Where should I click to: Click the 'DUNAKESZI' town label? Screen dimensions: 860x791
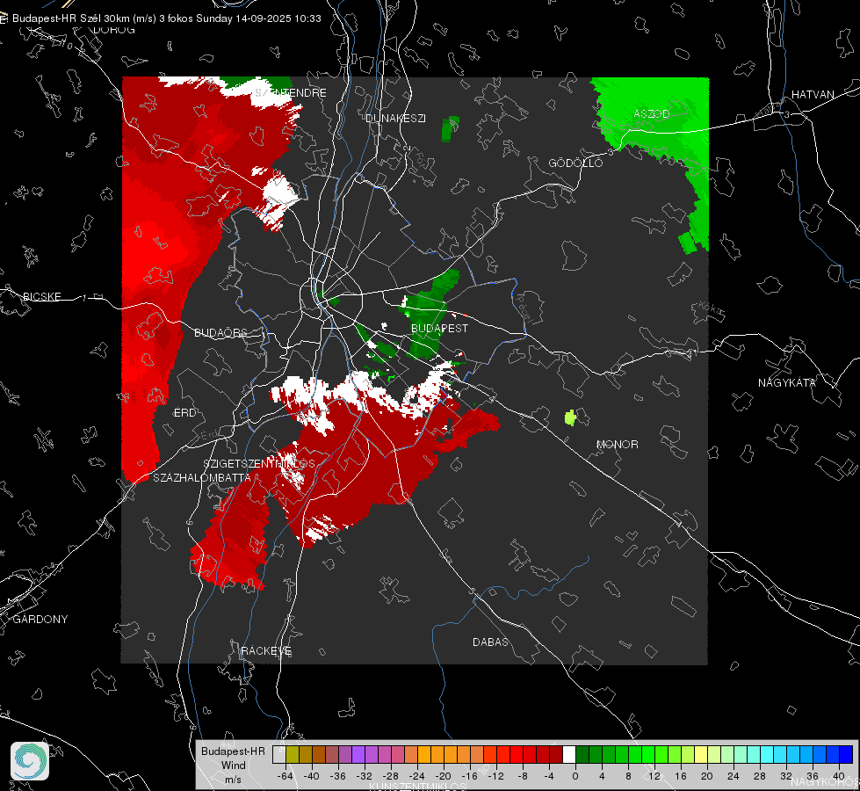(395, 118)
